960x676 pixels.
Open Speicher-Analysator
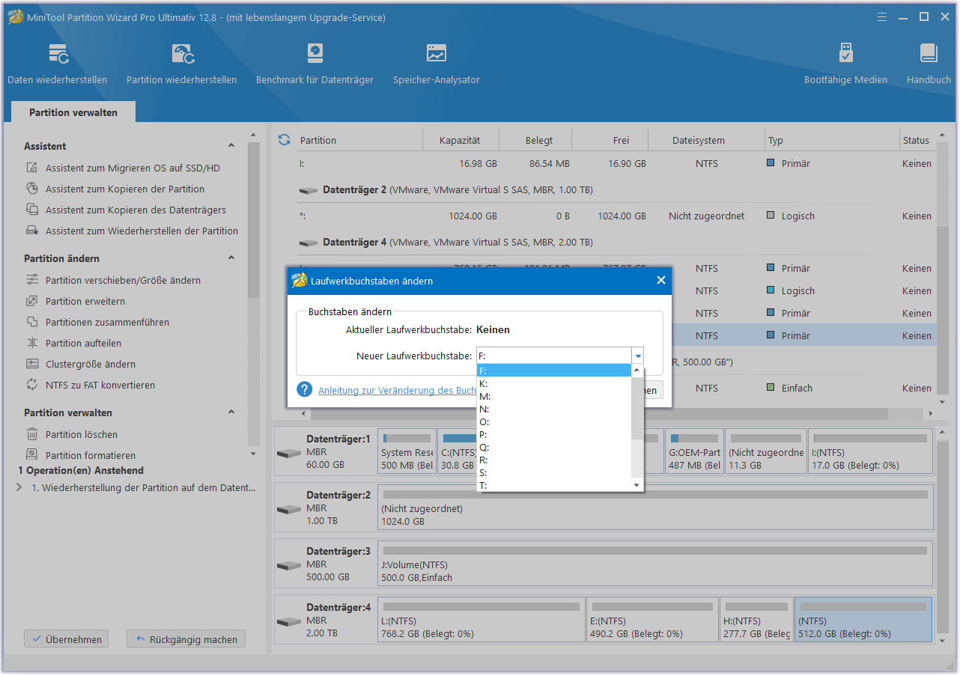[437, 64]
